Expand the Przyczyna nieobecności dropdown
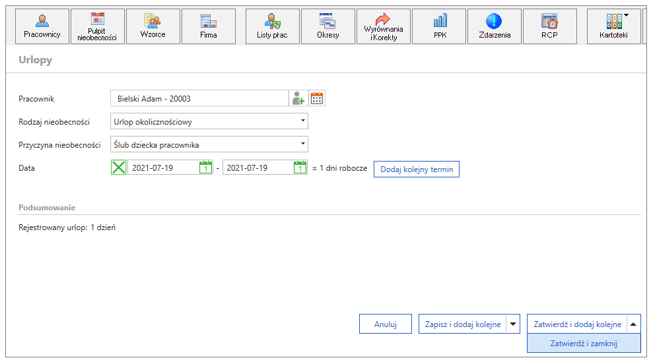This screenshot has width=653, height=364. tap(303, 144)
